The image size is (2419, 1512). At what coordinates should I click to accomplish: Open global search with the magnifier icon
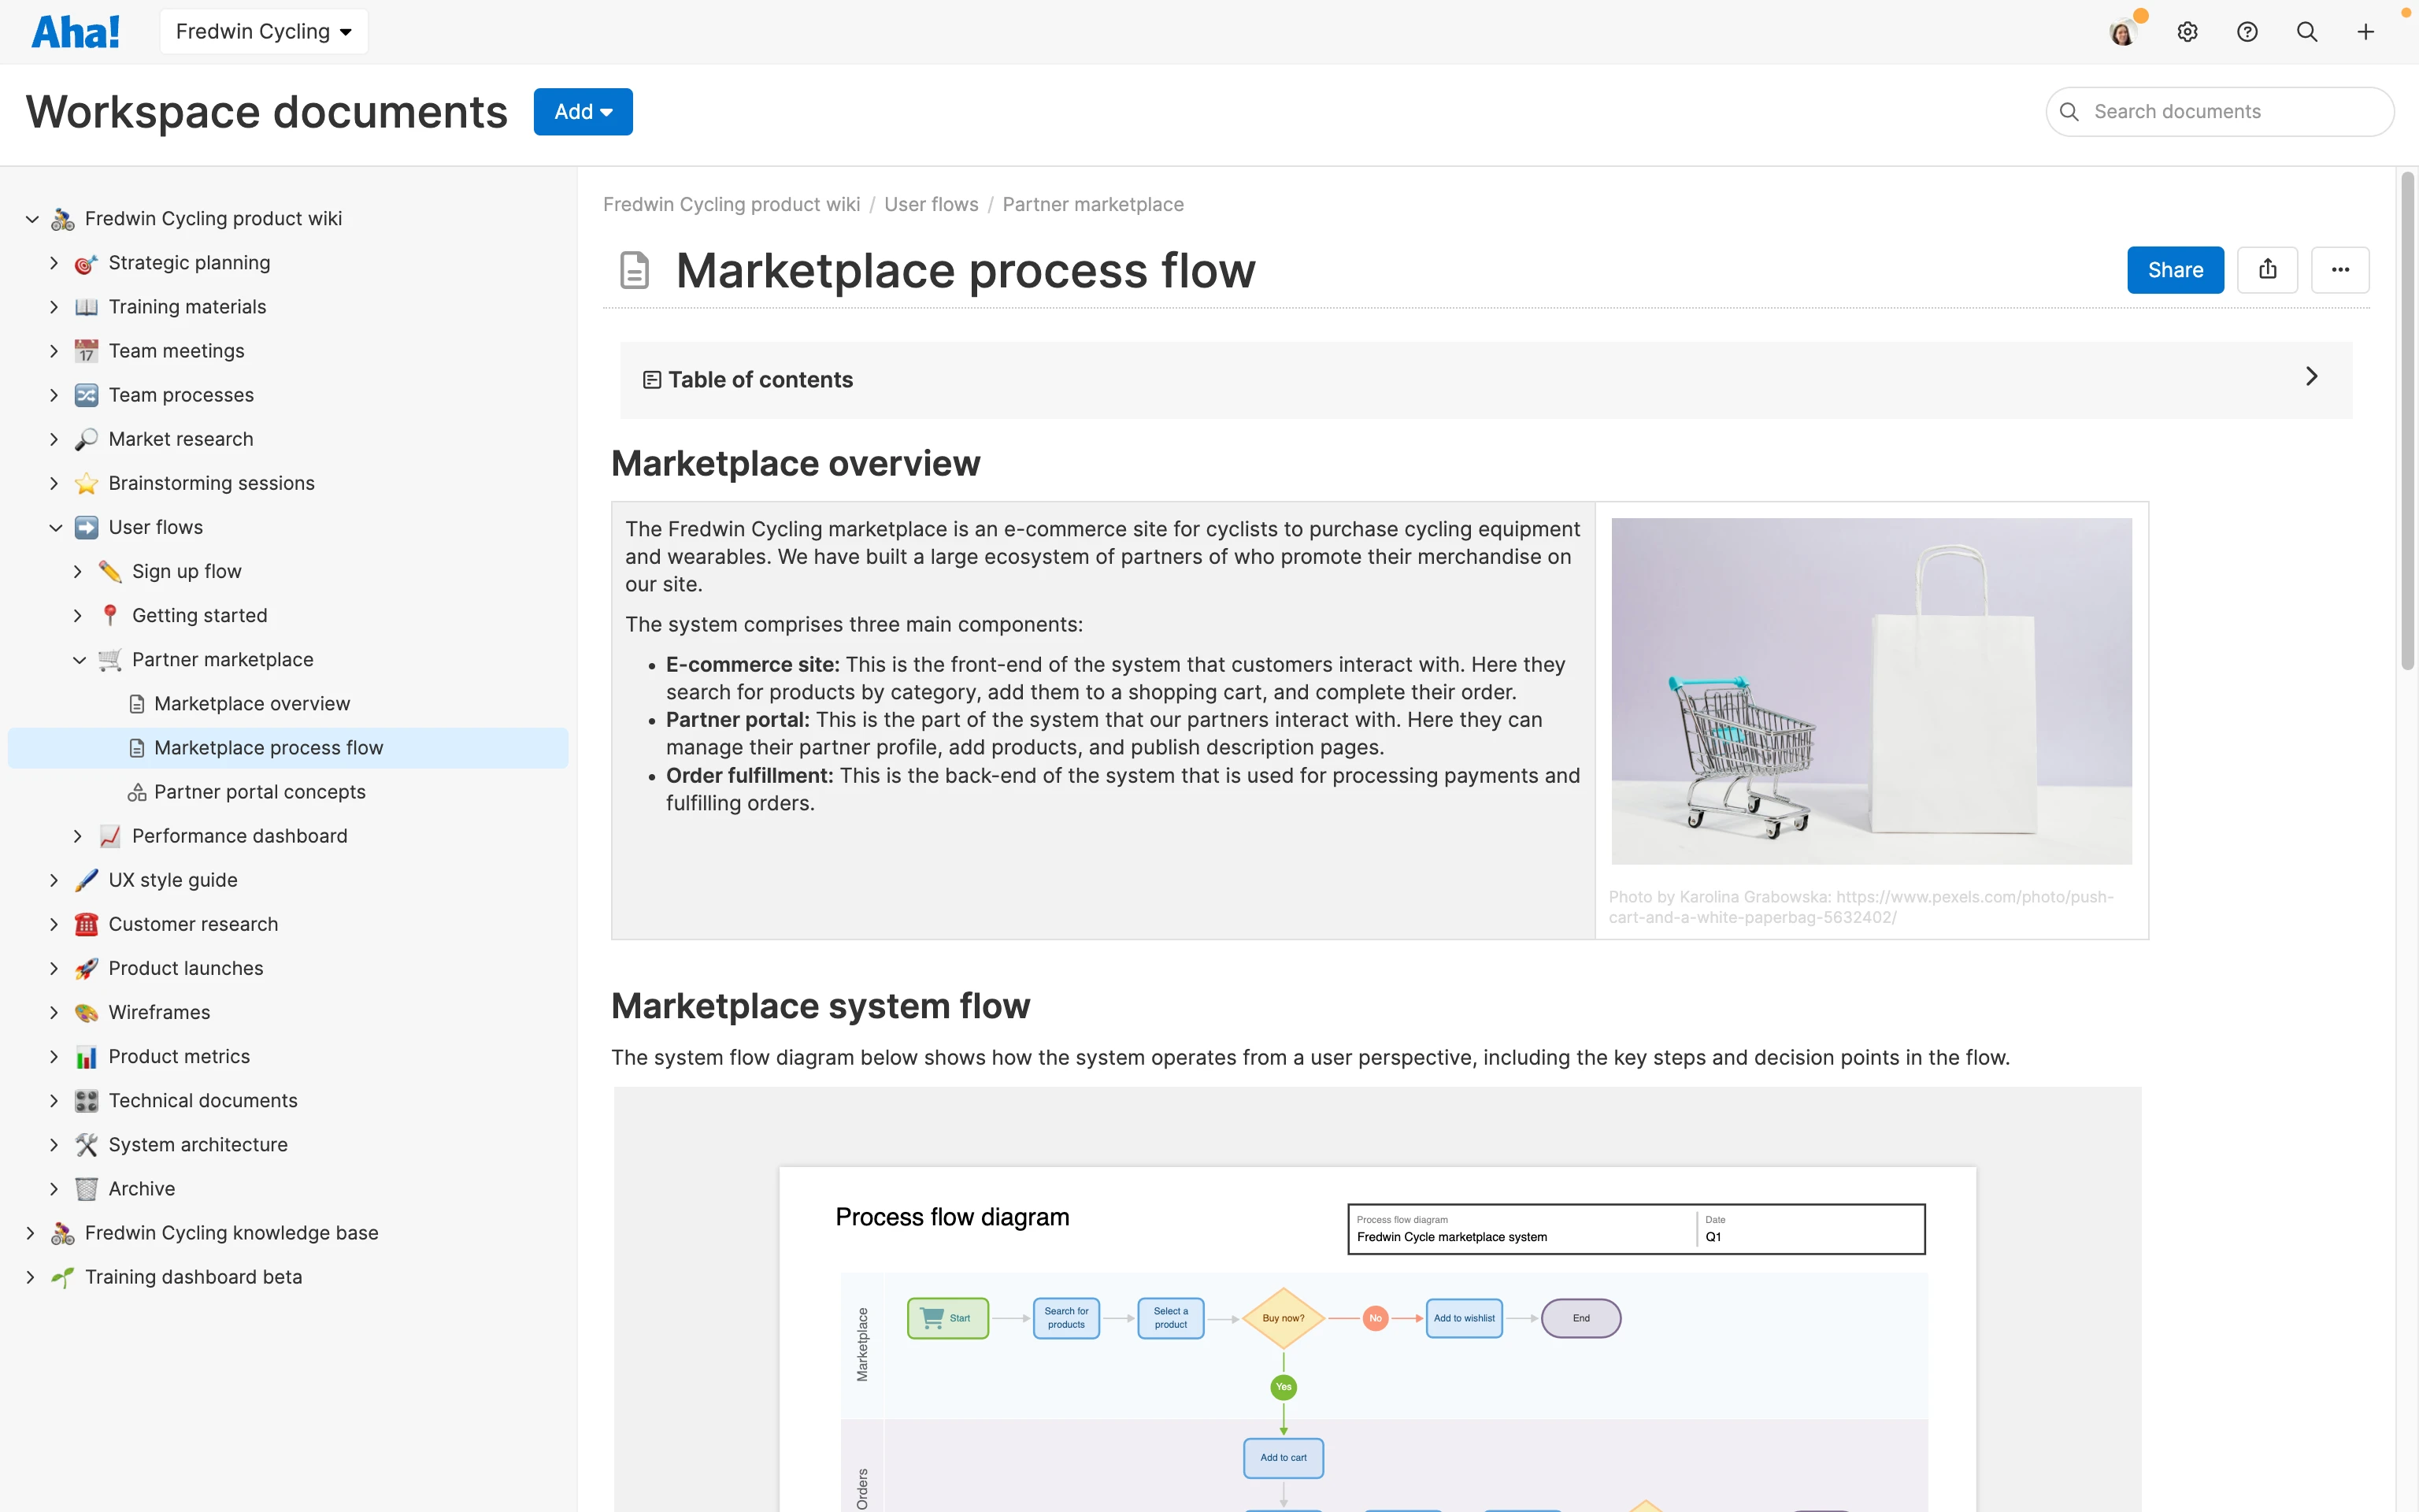click(x=2307, y=31)
